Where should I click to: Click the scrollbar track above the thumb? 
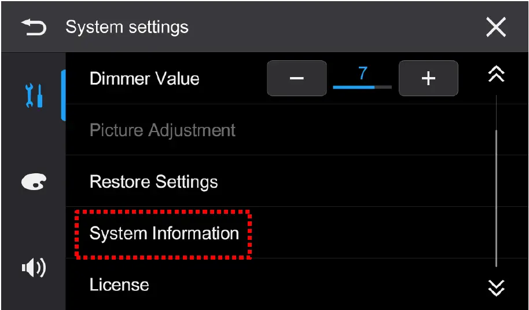(x=496, y=113)
